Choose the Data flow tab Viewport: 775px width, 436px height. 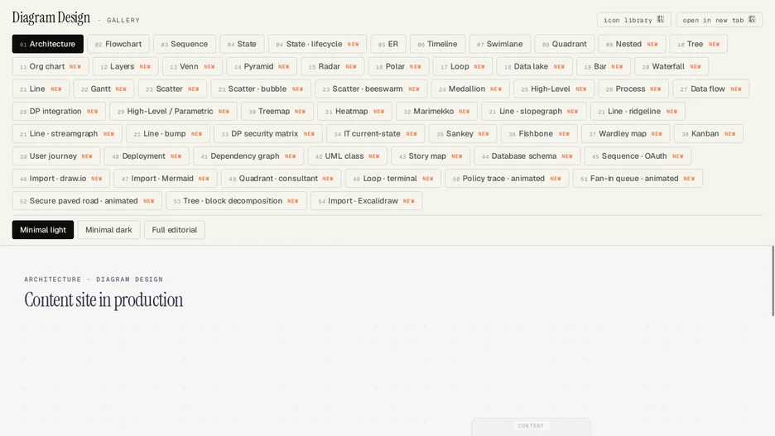711,89
